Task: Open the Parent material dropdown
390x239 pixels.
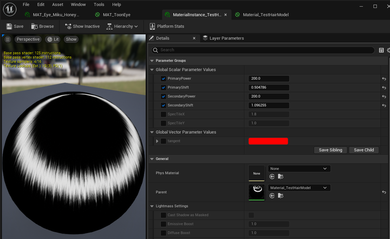Action: coord(299,188)
